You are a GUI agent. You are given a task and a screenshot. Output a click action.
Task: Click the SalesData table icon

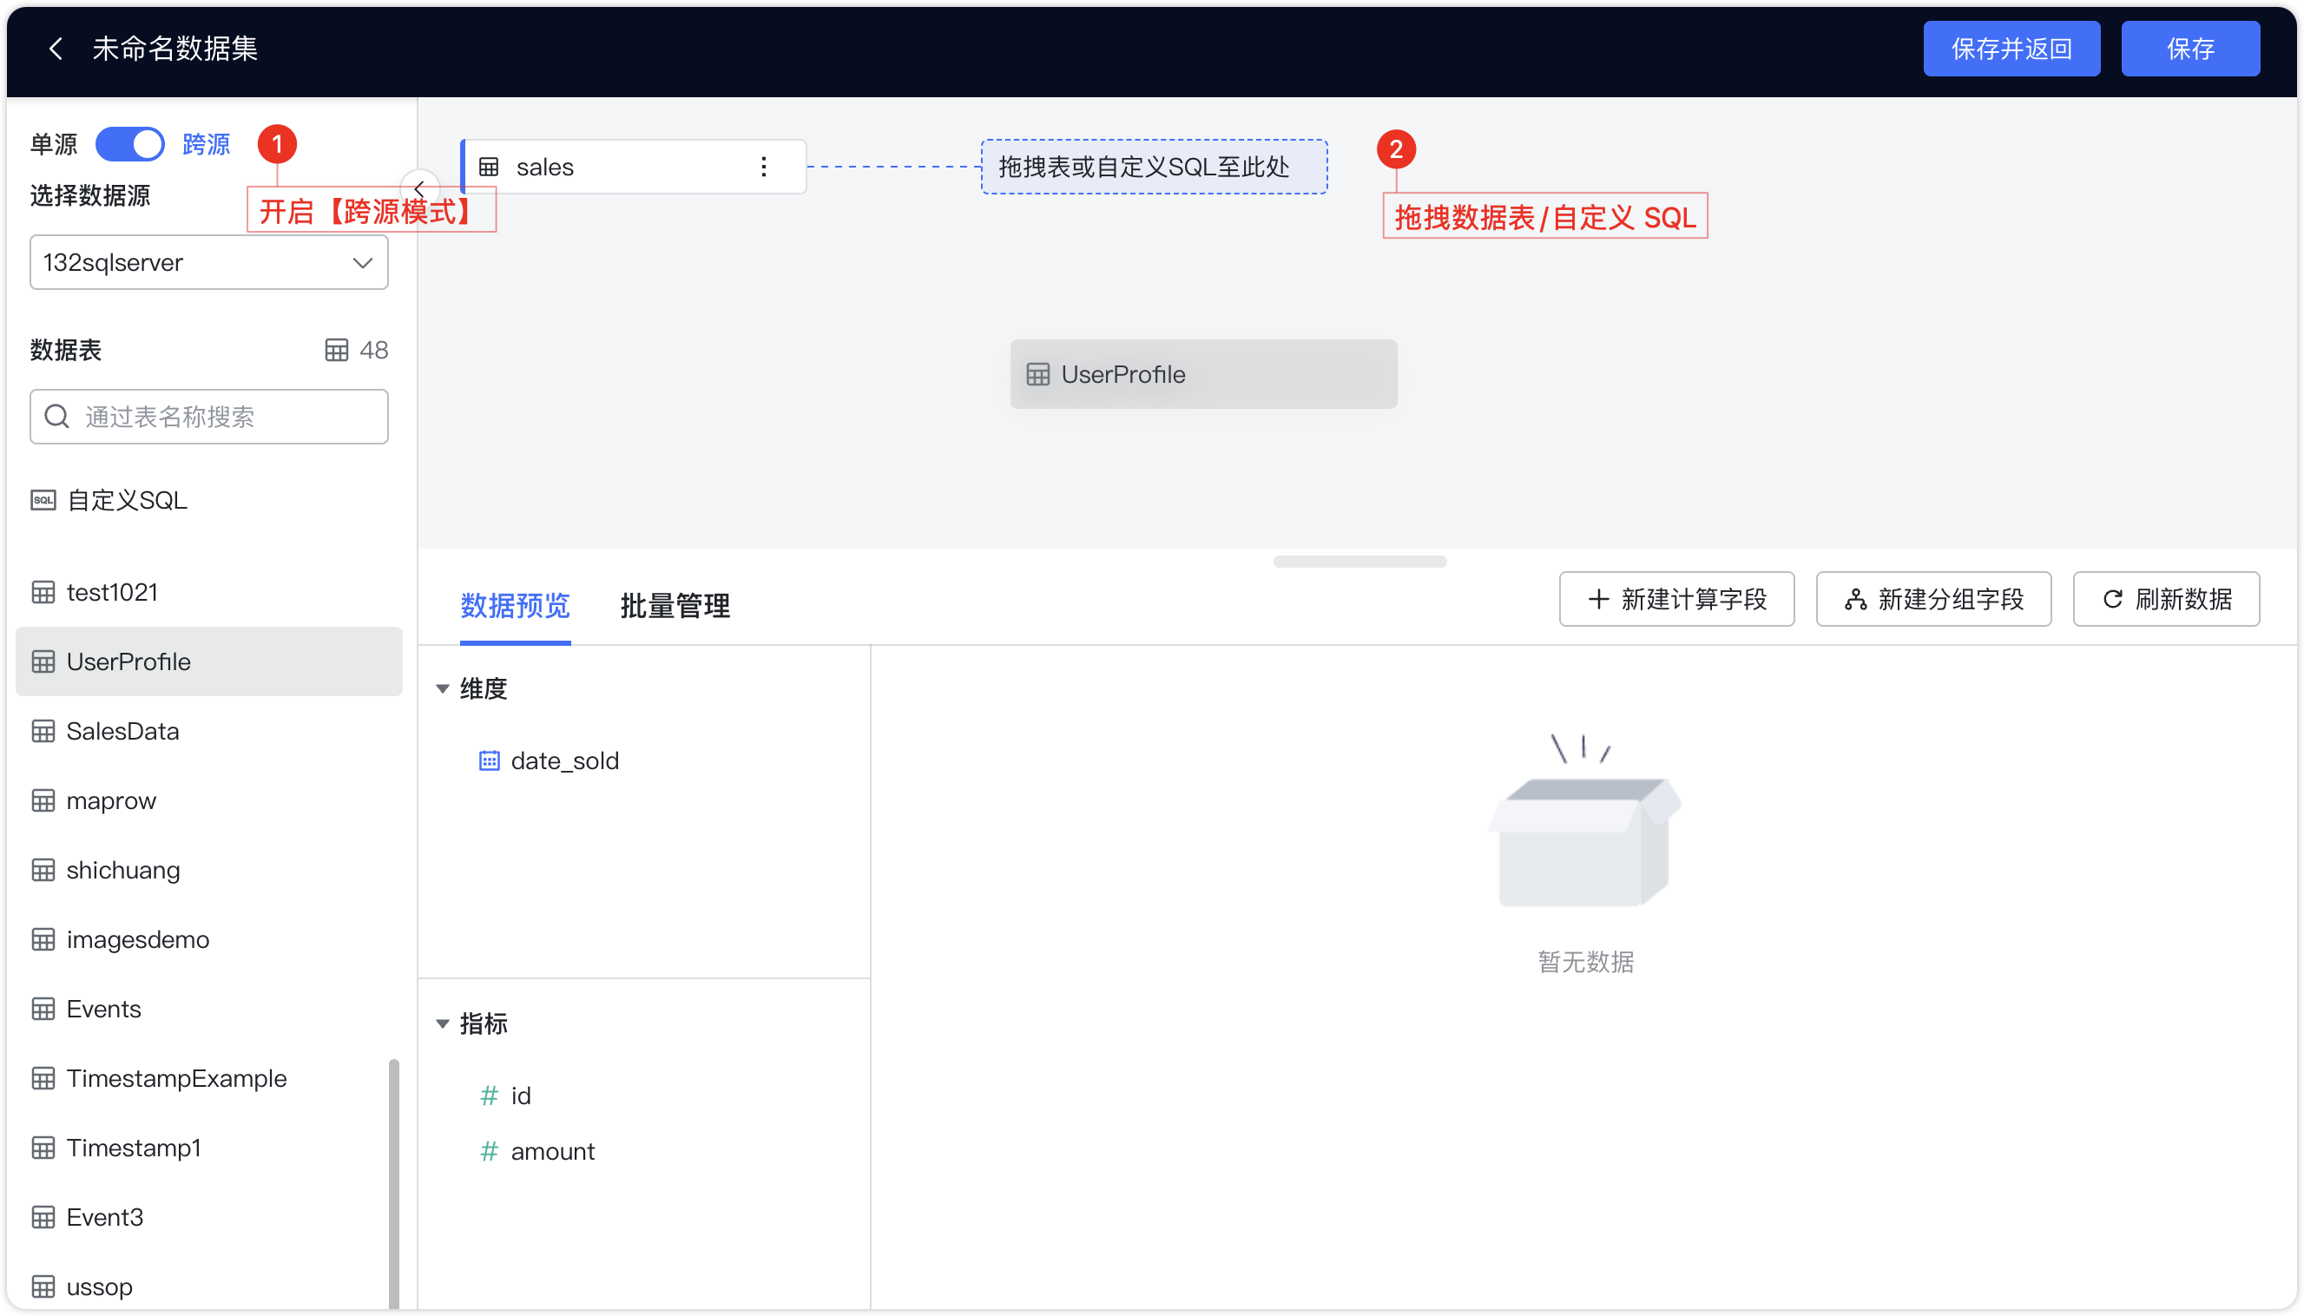click(x=43, y=731)
